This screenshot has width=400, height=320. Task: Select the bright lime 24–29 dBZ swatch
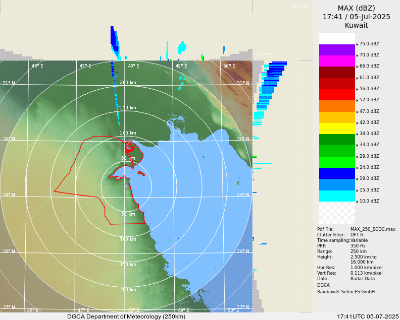tap(337, 162)
